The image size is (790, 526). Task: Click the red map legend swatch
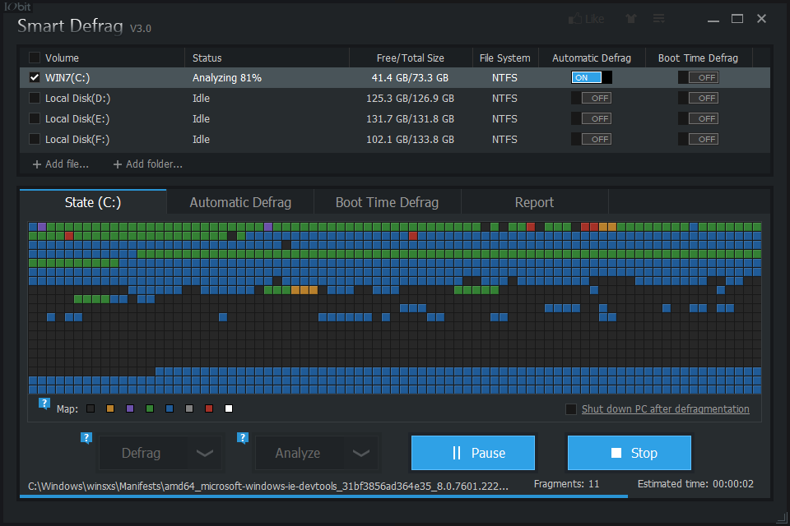(x=209, y=408)
